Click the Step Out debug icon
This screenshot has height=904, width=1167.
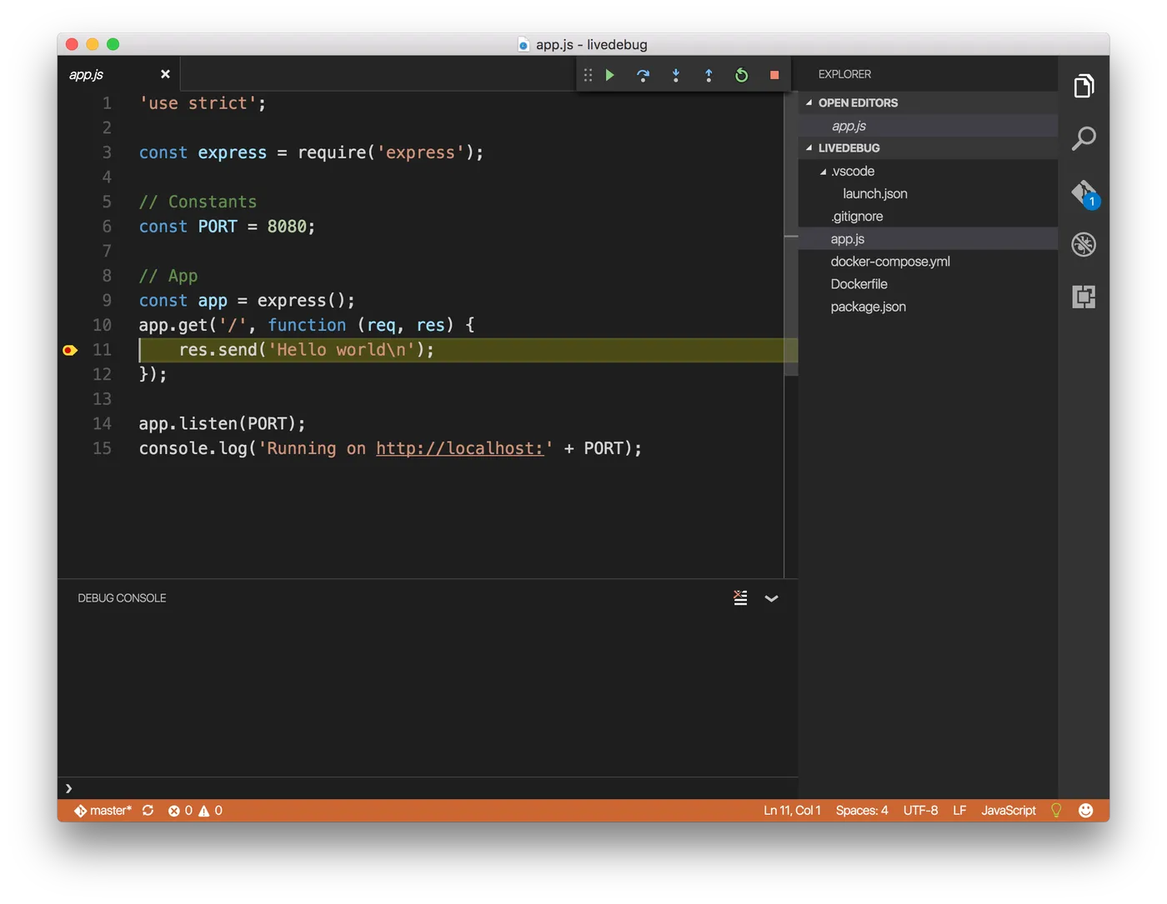coord(709,75)
